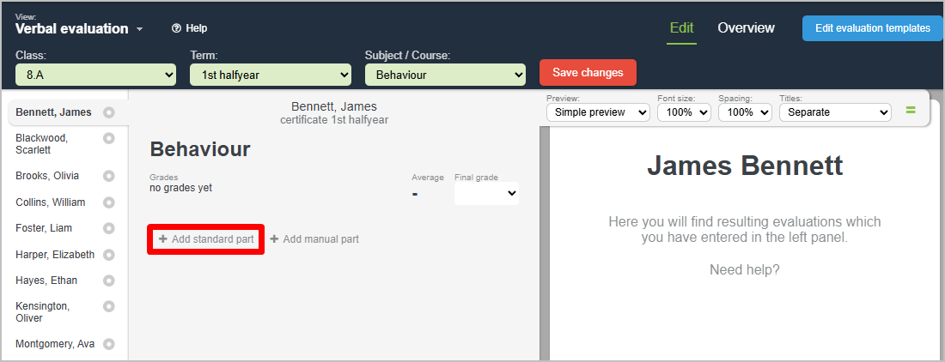Open the Class dropdown showing 8.A
945x362 pixels.
click(x=95, y=75)
